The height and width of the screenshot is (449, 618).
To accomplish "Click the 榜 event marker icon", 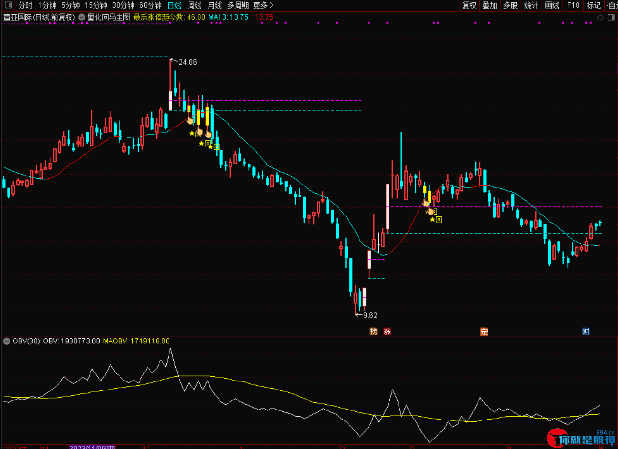I will click(374, 332).
